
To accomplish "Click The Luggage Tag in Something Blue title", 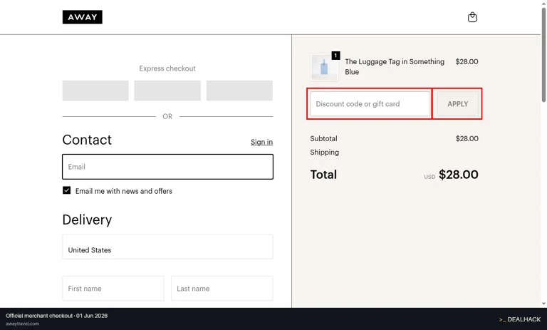I will click(x=395, y=67).
